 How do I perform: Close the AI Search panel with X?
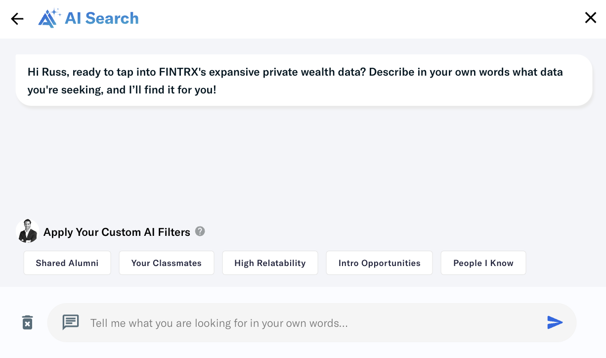590,18
